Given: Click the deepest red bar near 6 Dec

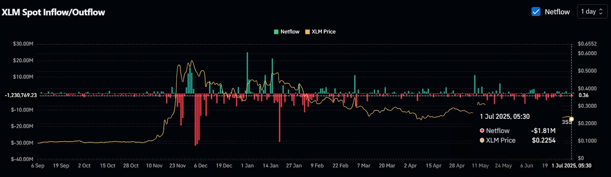Looking at the screenshot, I should click(196, 120).
